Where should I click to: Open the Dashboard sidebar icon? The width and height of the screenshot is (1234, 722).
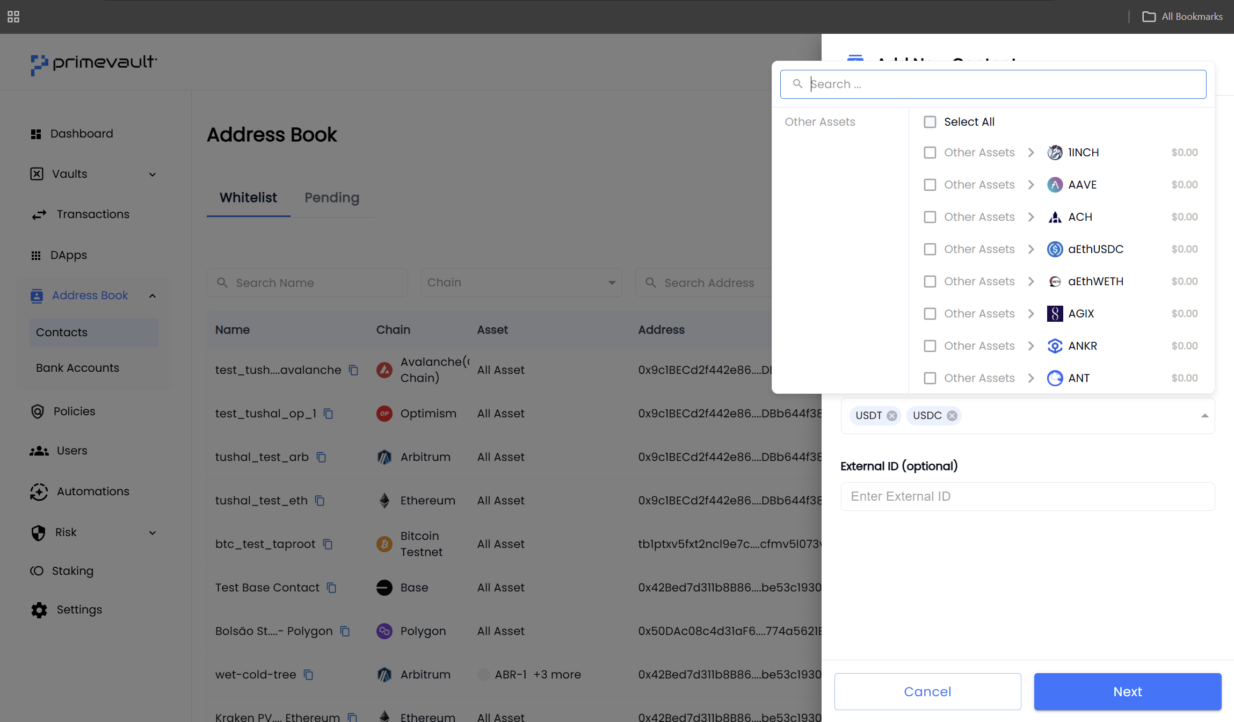pyautogui.click(x=36, y=134)
